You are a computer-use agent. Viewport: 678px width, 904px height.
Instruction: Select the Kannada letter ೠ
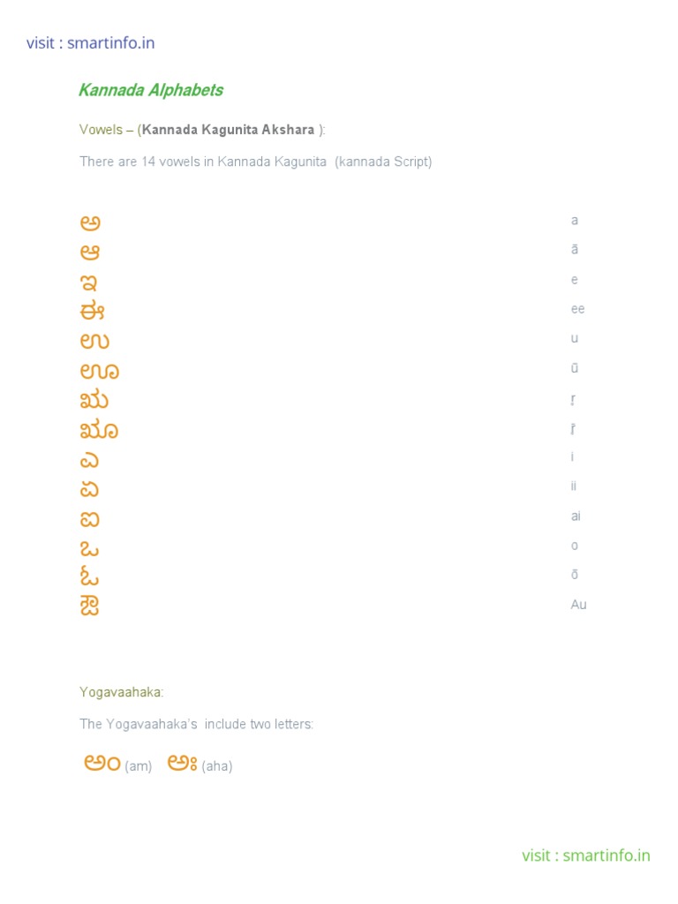[x=99, y=430]
